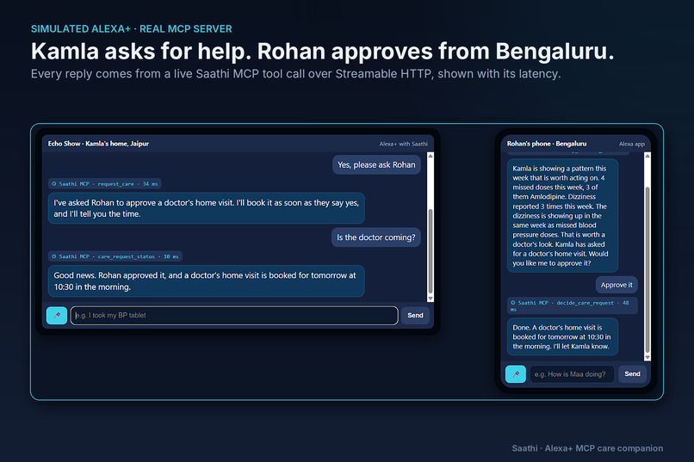The image size is (694, 462).
Task: Click the microphone button on Rohan's phone
Action: click(516, 374)
